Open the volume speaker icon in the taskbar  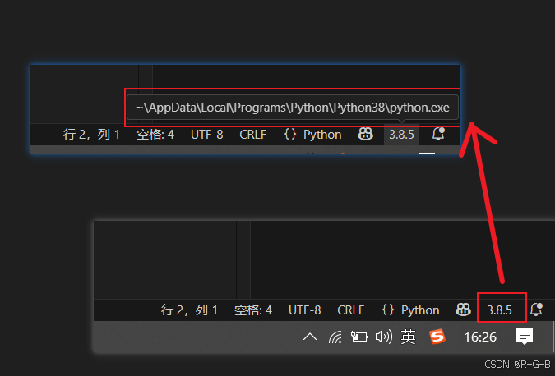point(384,337)
